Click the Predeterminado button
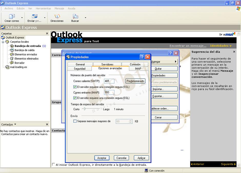The height and width of the screenshot is (173, 241). [x=135, y=81]
